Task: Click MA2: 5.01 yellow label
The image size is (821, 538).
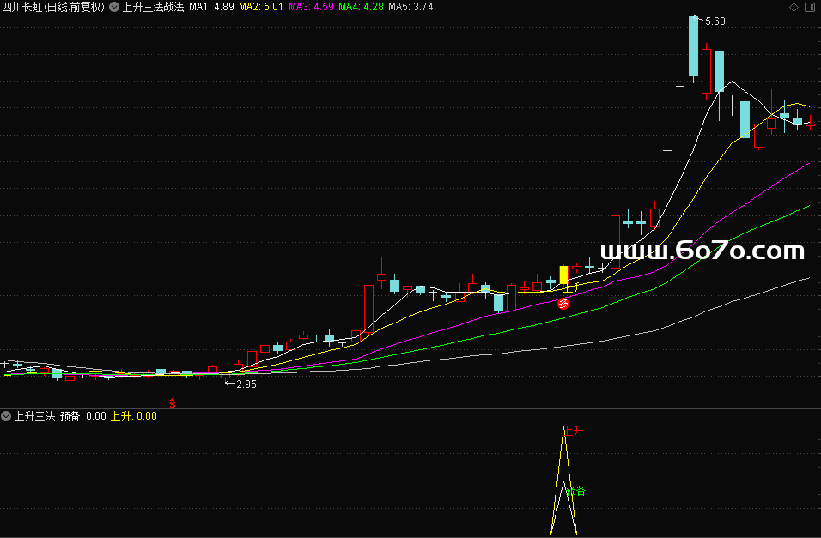Action: pos(261,7)
